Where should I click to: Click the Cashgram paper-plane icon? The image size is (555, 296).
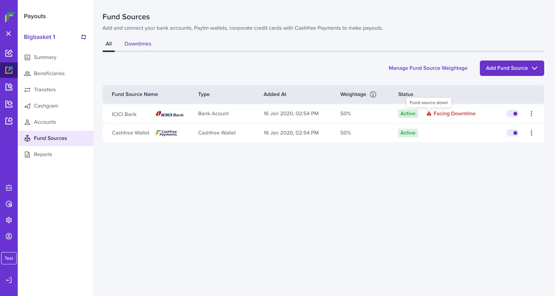coord(27,106)
